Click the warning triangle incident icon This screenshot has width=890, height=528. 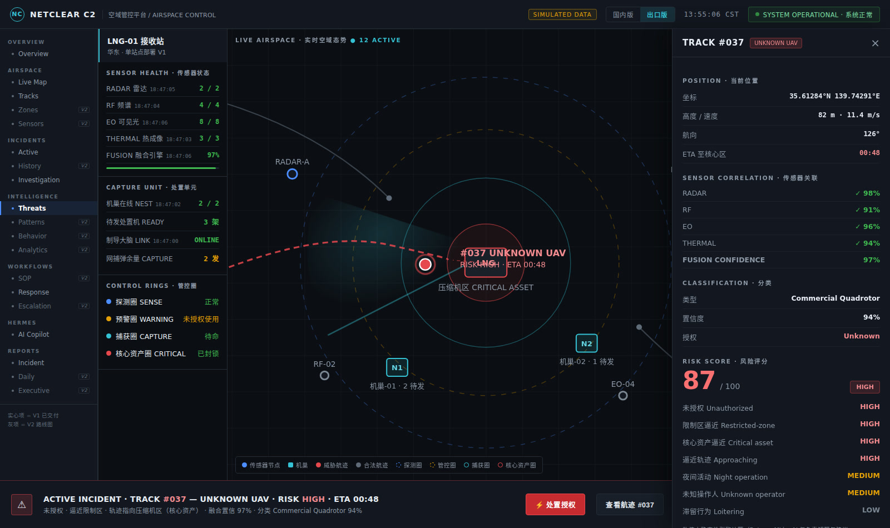tap(22, 505)
